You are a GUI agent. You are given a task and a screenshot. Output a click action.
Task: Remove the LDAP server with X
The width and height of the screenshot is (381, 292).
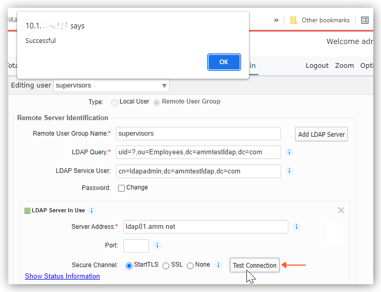tap(341, 210)
